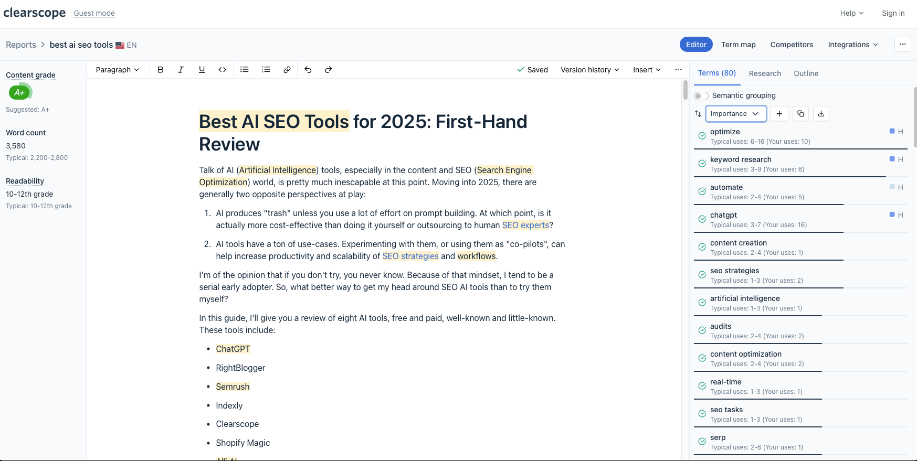
Task: Click Shopify Magic in the tools list
Action: tap(243, 443)
